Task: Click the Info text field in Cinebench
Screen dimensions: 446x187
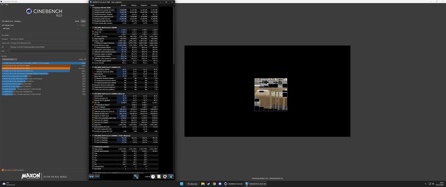Action: [48, 51]
